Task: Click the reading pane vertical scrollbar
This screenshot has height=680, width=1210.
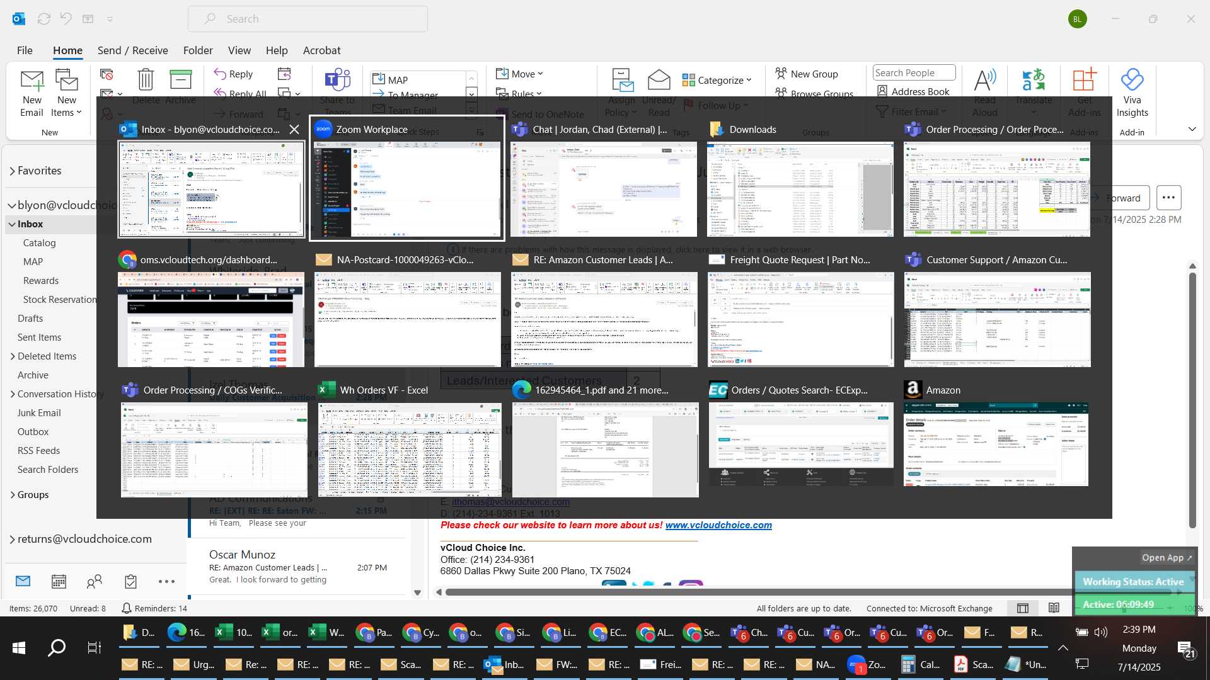Action: [x=1192, y=400]
